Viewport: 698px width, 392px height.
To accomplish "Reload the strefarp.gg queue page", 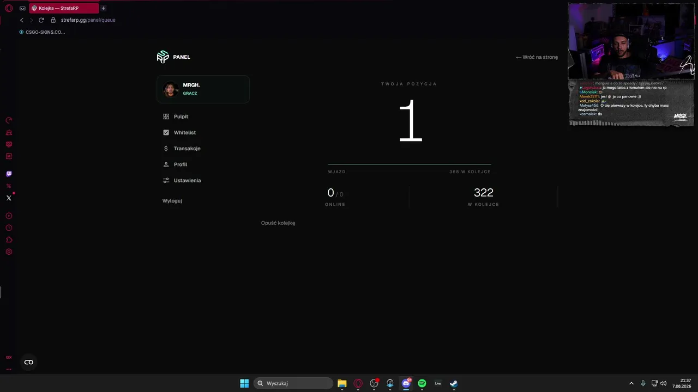I will [41, 20].
